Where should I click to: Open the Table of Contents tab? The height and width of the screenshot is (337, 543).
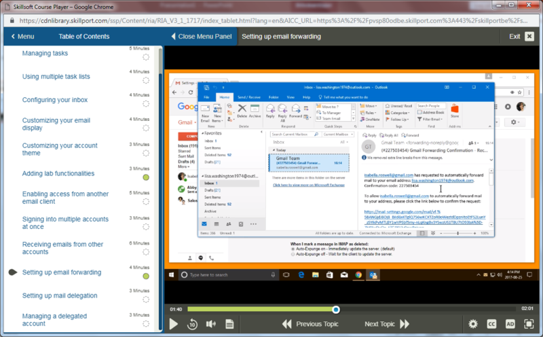tap(83, 37)
